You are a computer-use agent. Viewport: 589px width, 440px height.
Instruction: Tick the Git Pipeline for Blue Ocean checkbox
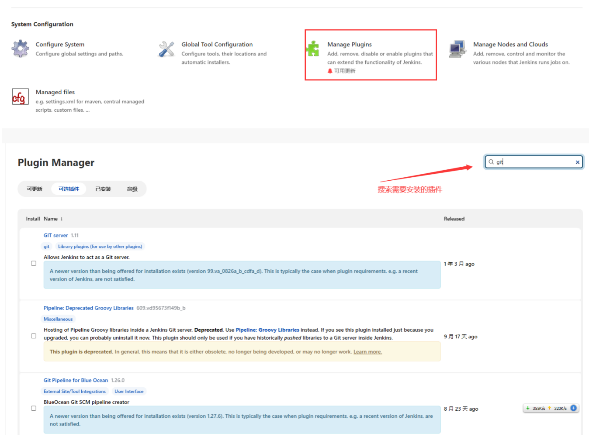tap(34, 408)
